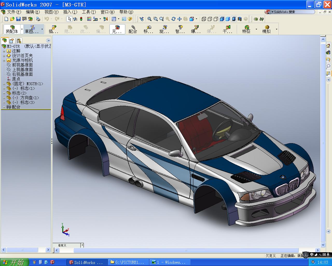Viewport: 332px width, 266px height.
Task: Open the Simulation (模拟) toolbar button
Action: 267,29
